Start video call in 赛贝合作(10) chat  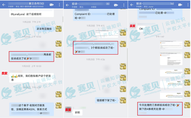52,5
